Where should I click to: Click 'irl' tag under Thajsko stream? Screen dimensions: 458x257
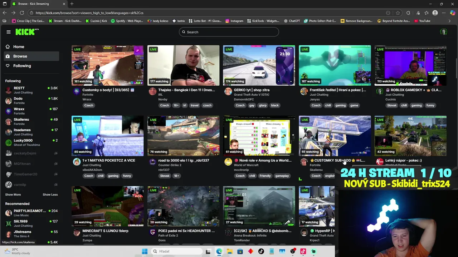[185, 105]
